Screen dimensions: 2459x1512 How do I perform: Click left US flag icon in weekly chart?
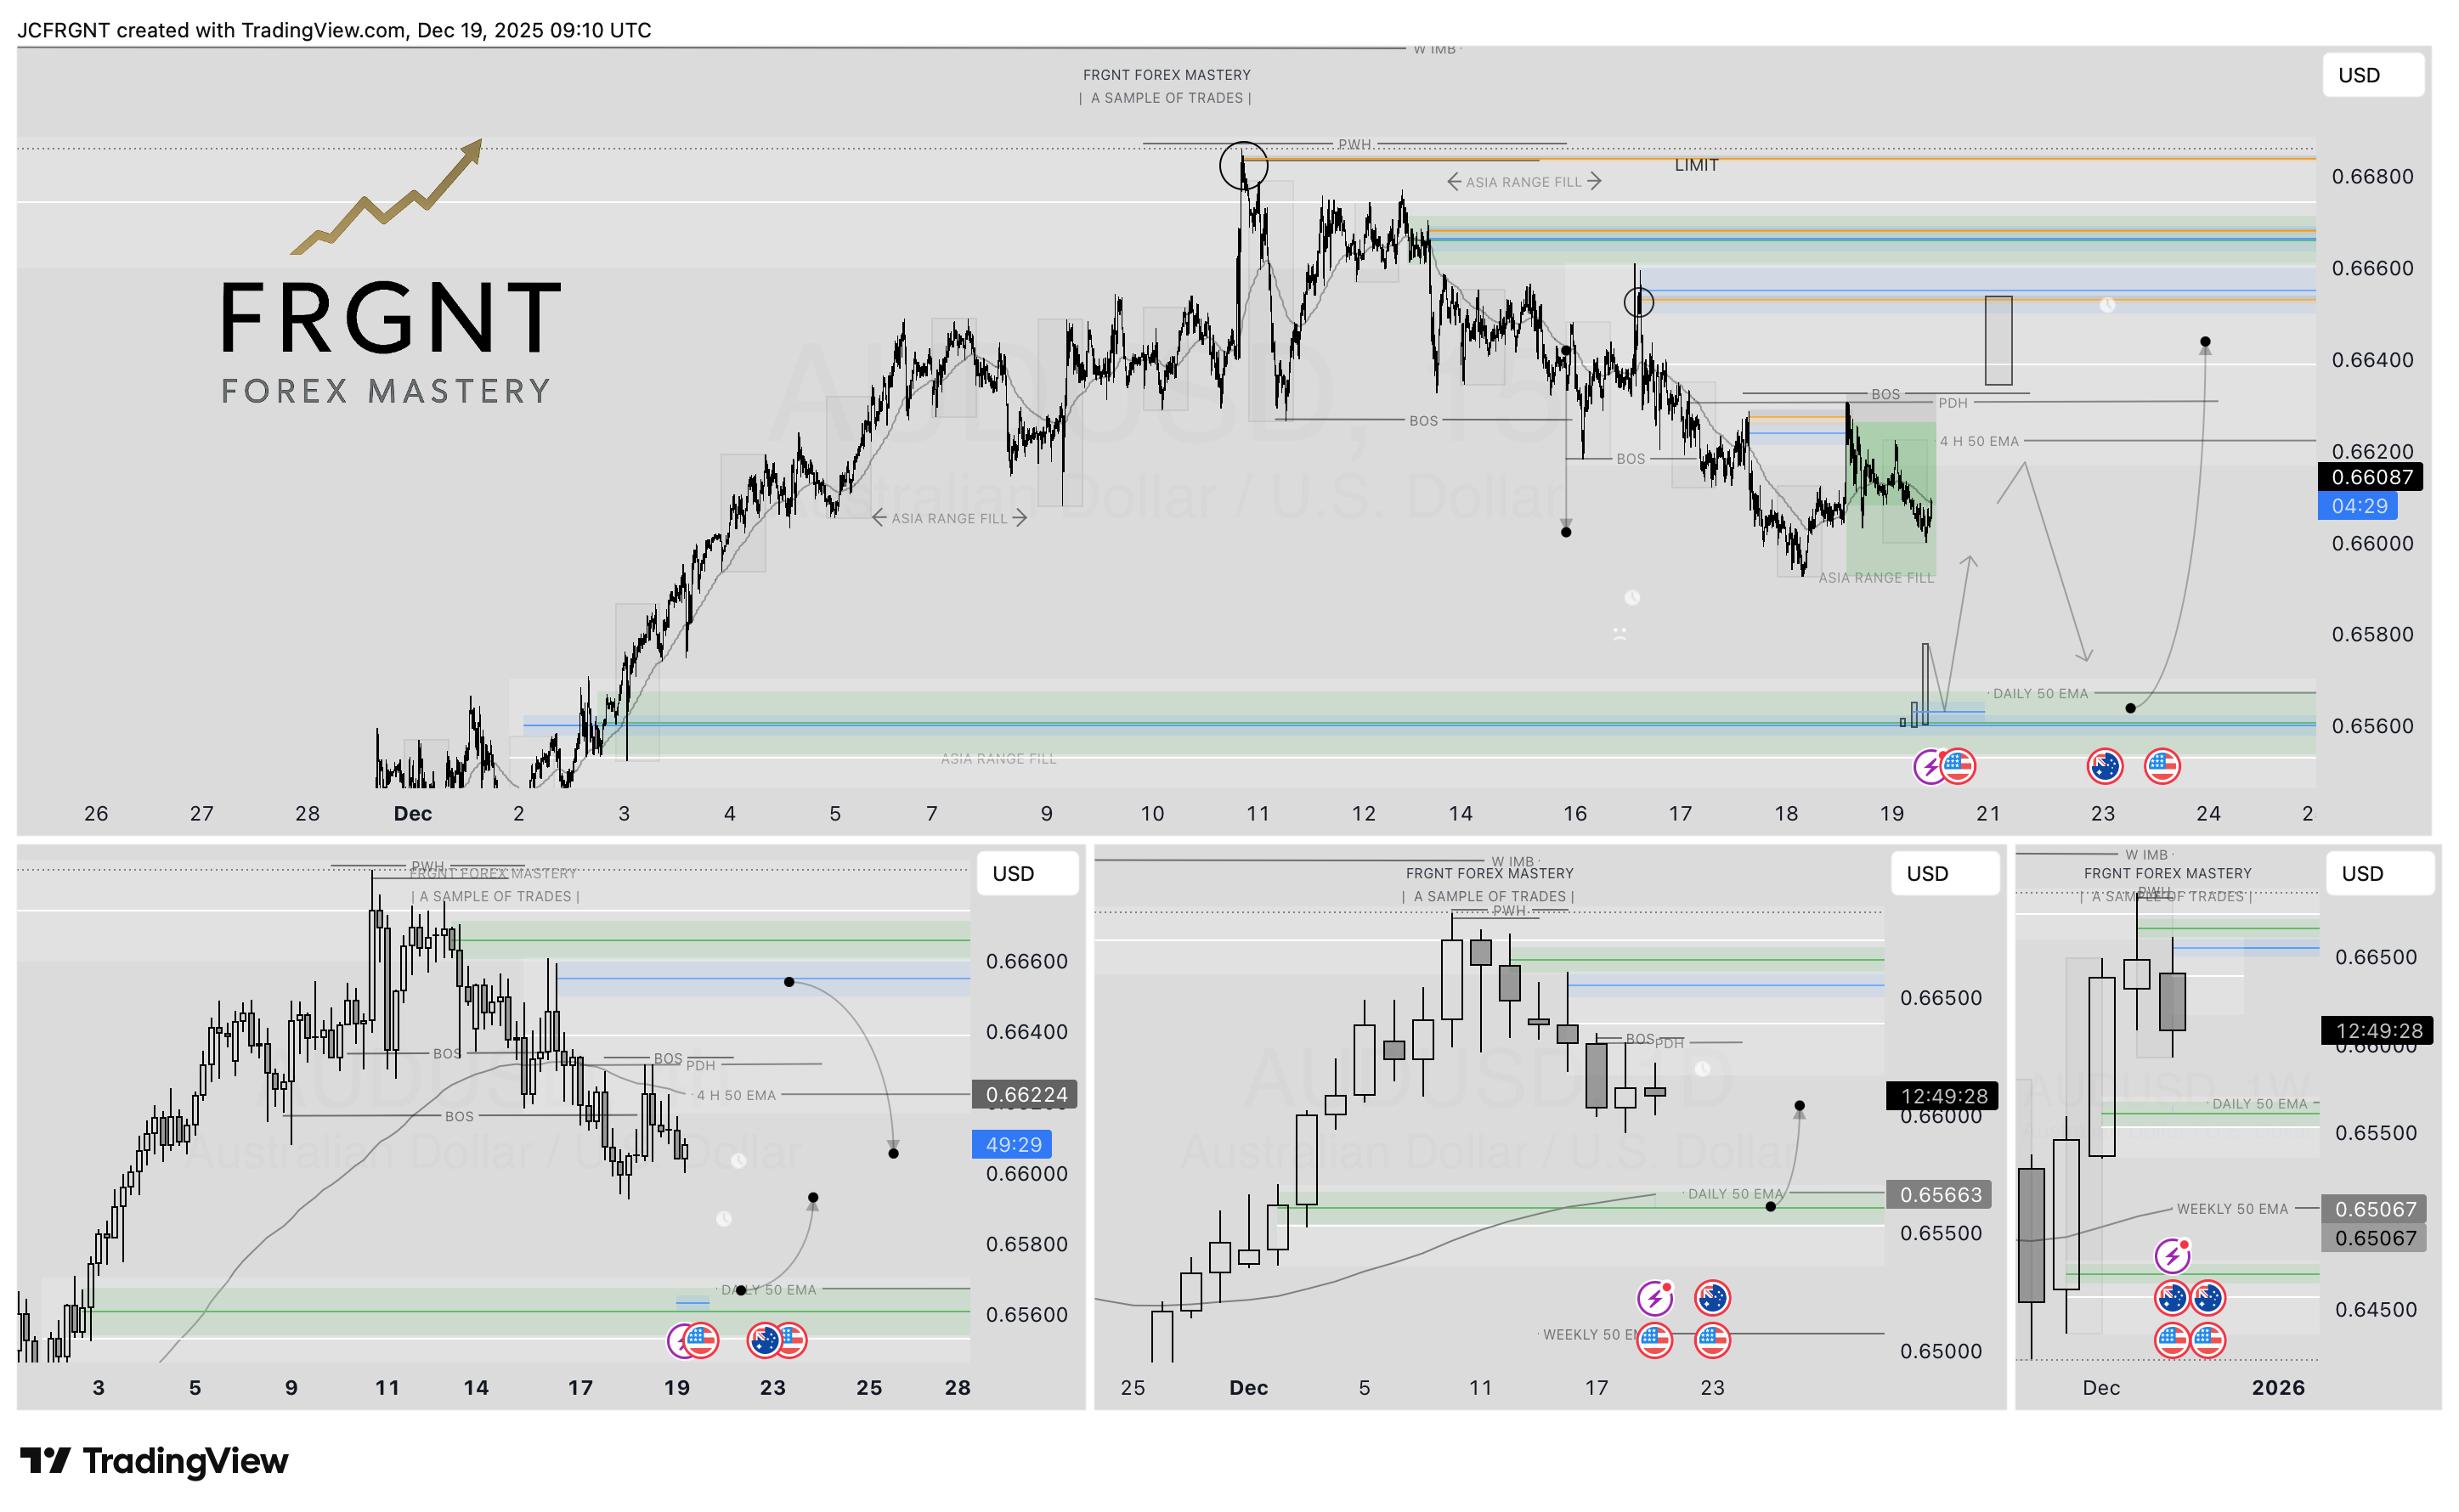(x=2171, y=1340)
